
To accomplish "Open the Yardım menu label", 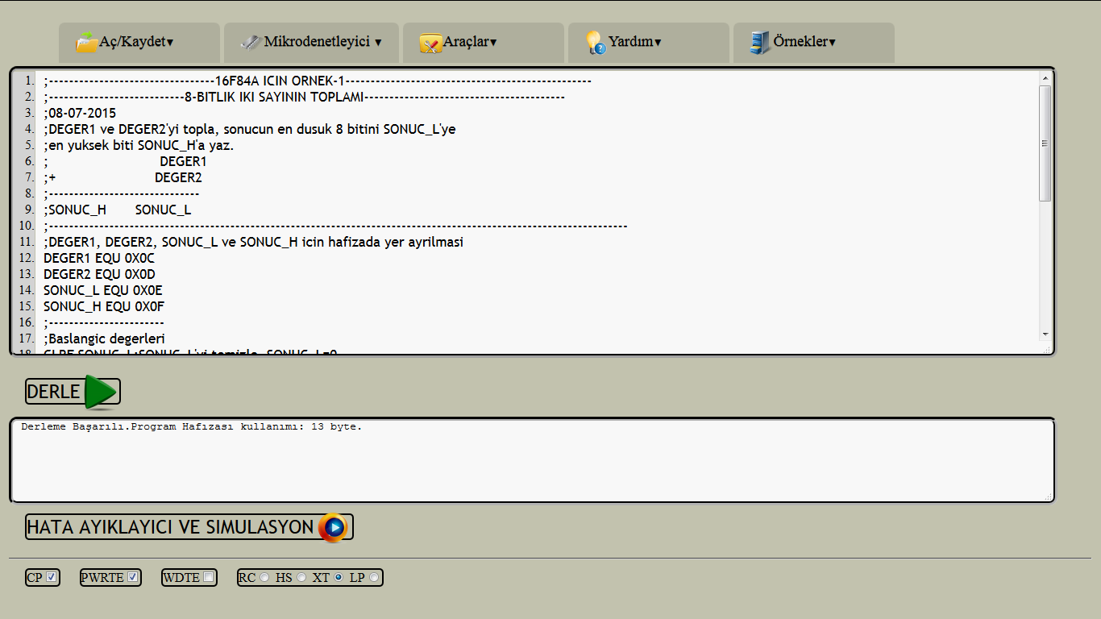I will (x=630, y=42).
